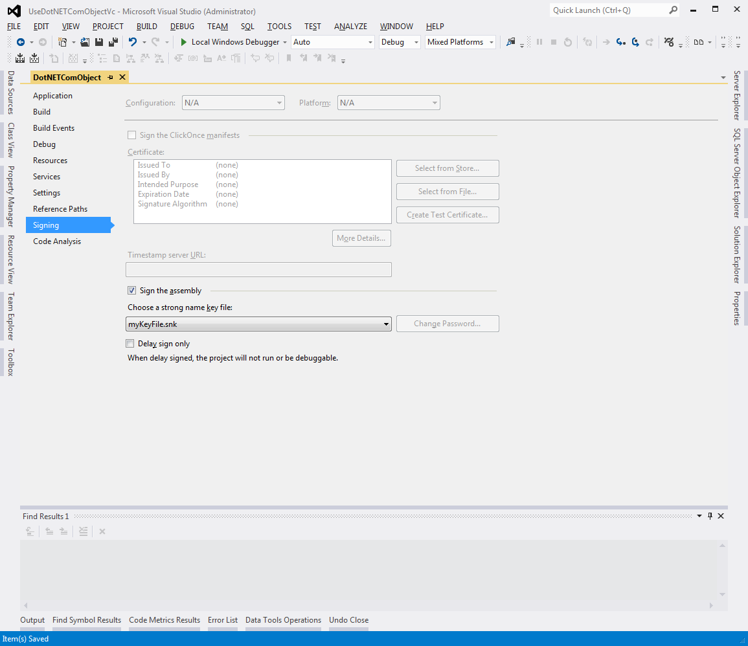The image size is (748, 646).
Task: Open the Code Analysis page
Action: point(57,241)
